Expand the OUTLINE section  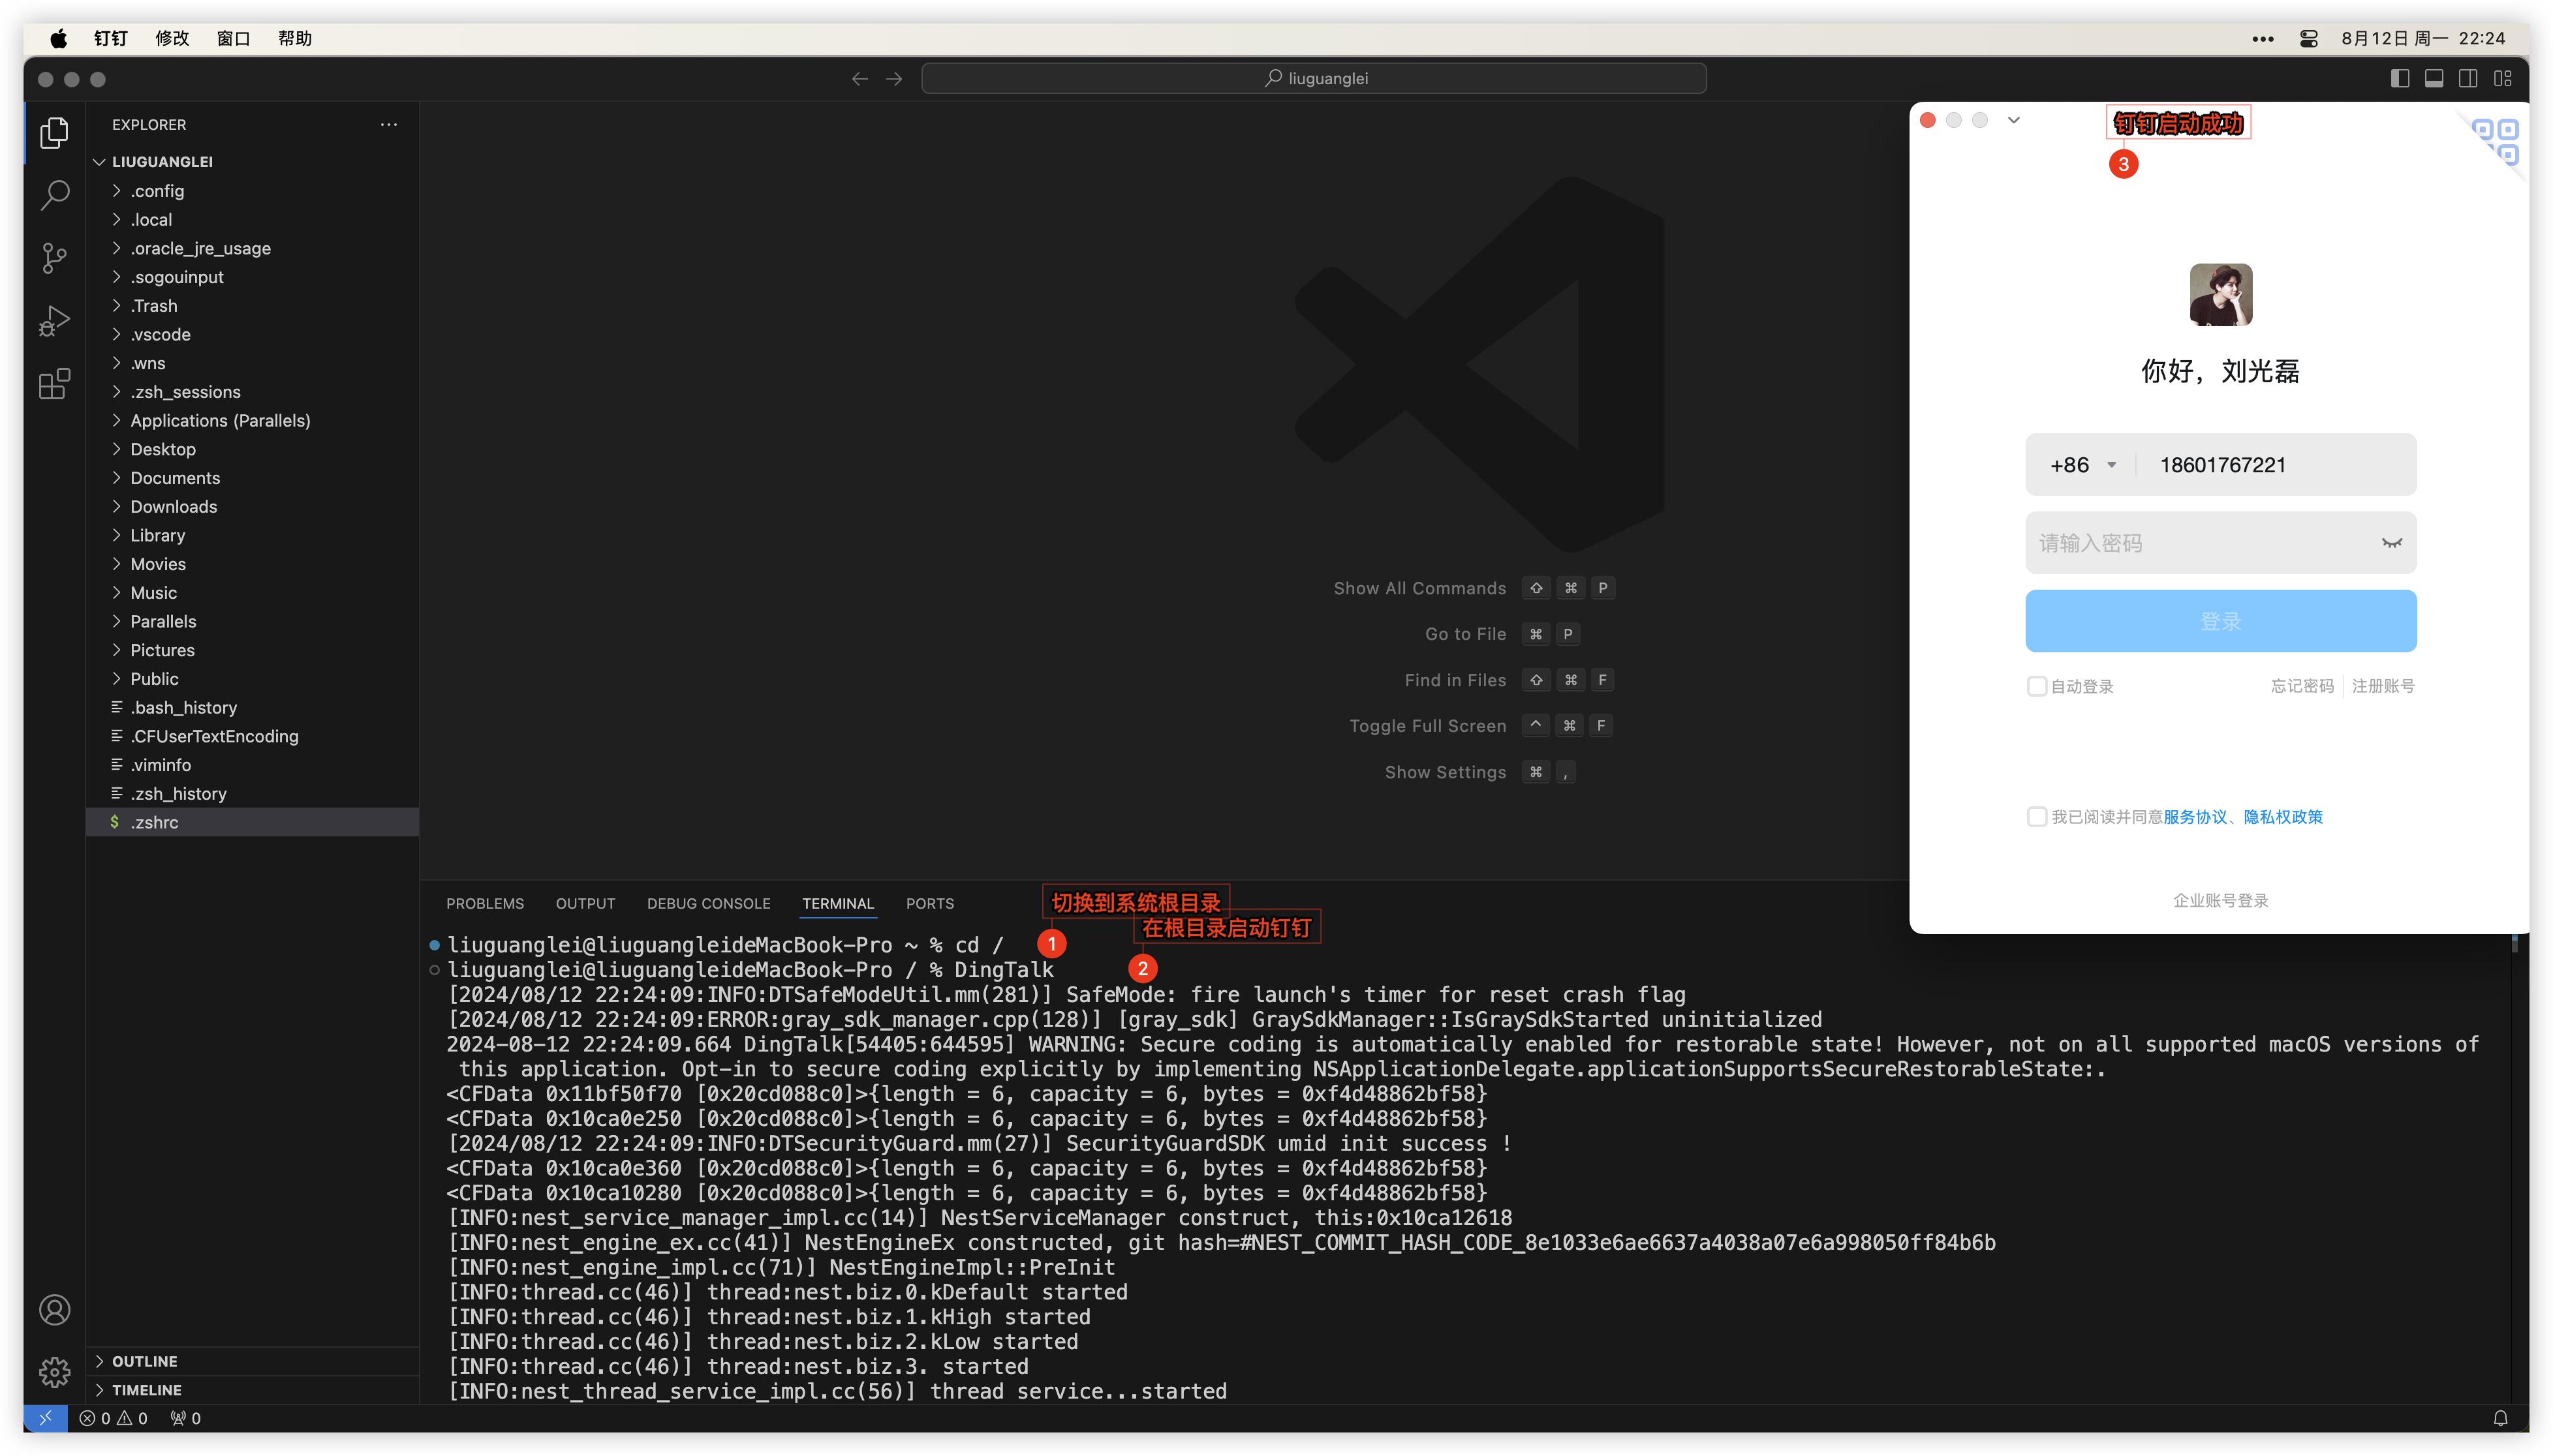coord(144,1361)
